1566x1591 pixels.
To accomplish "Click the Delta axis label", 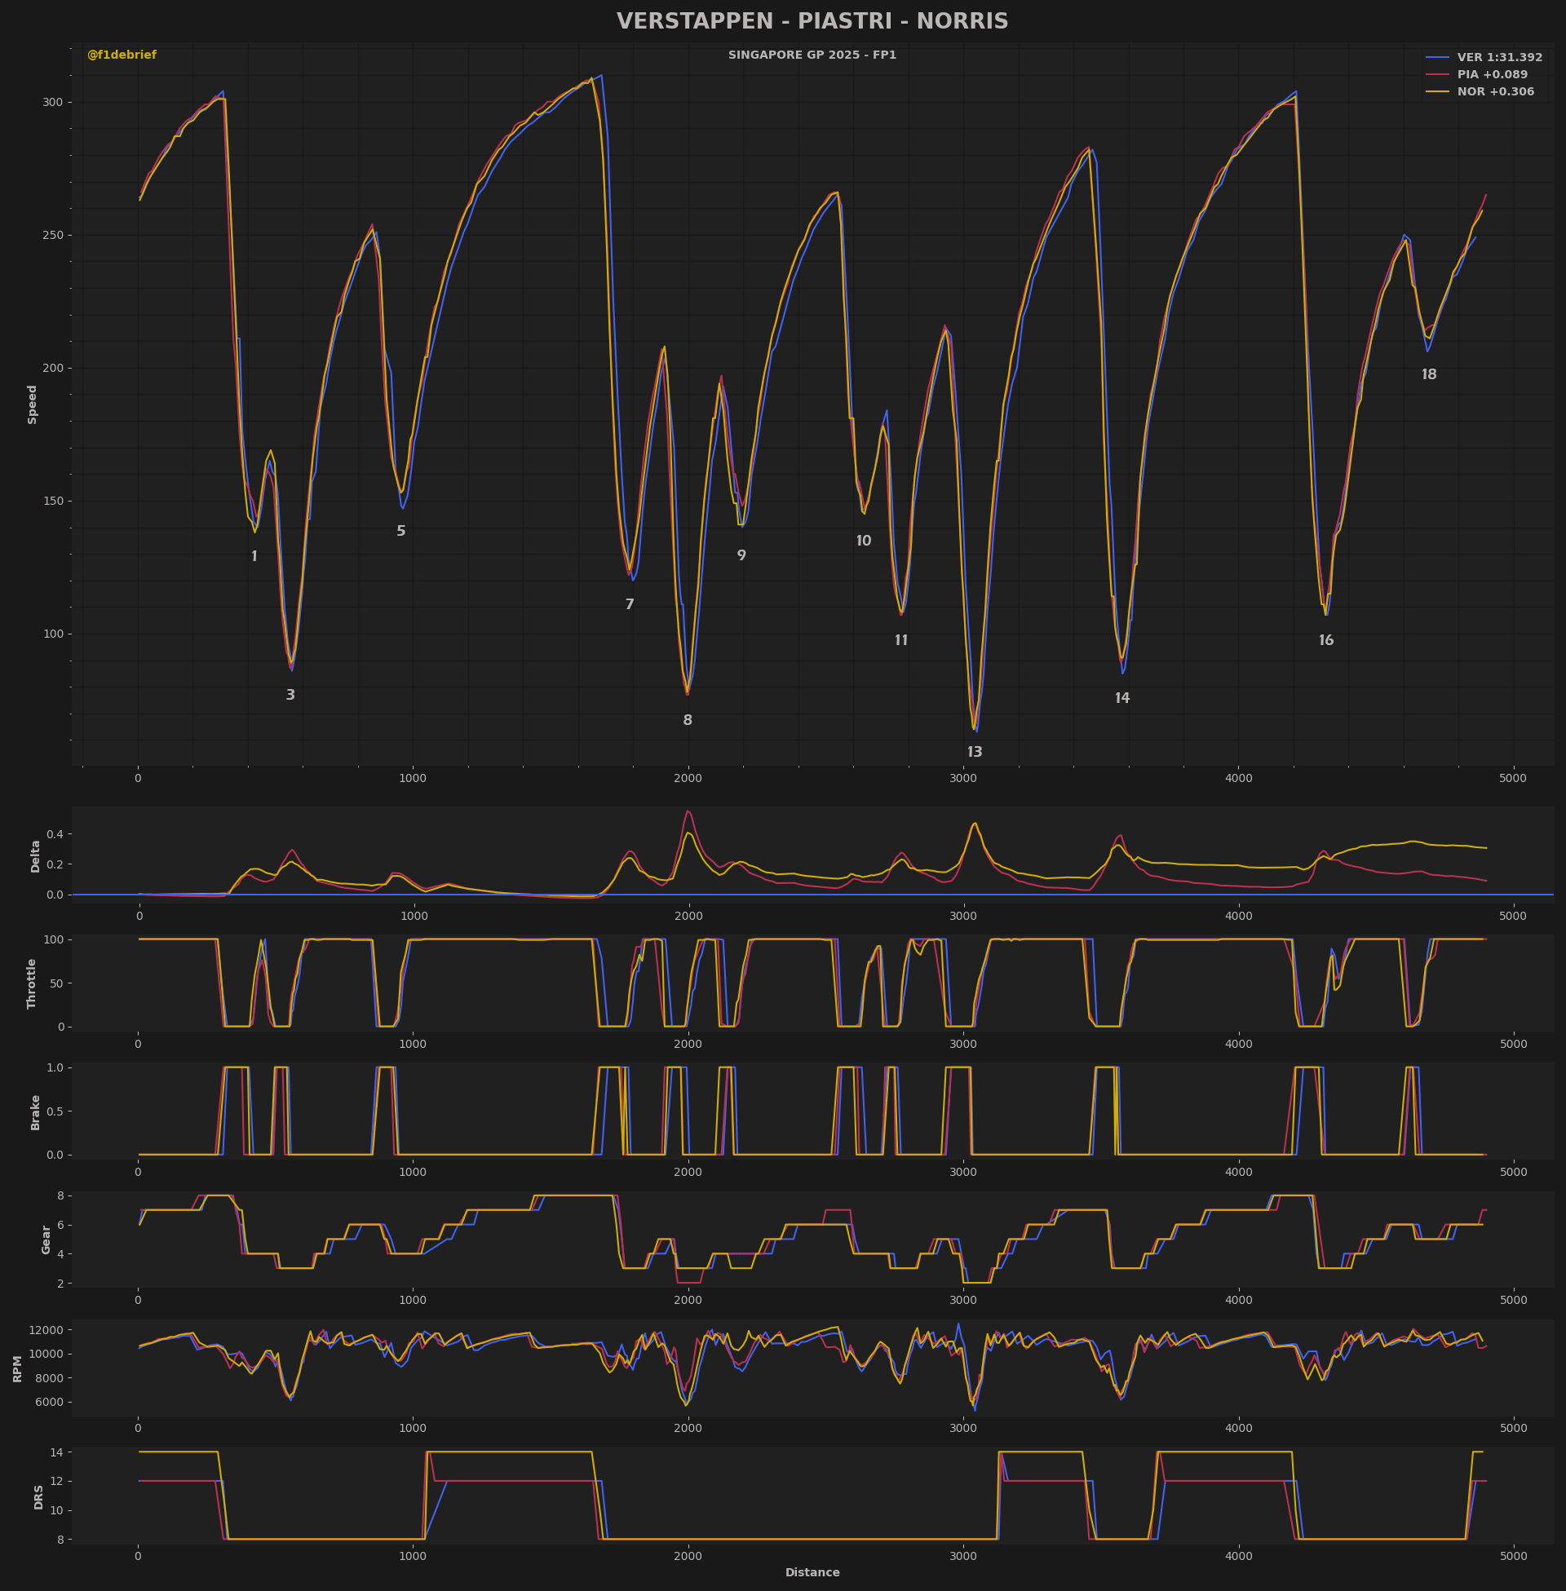I will [35, 856].
